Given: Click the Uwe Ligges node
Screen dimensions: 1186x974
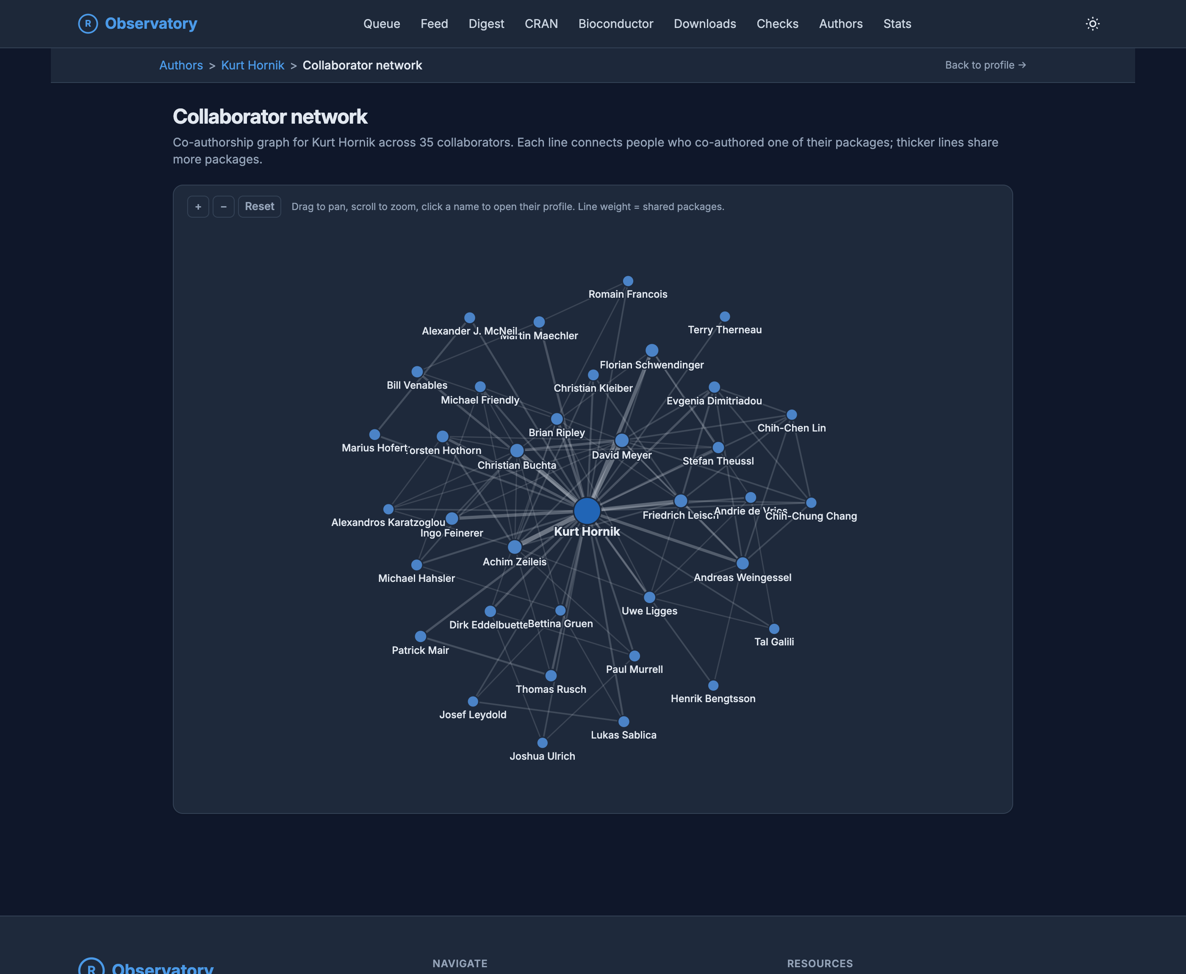Looking at the screenshot, I should [x=649, y=598].
